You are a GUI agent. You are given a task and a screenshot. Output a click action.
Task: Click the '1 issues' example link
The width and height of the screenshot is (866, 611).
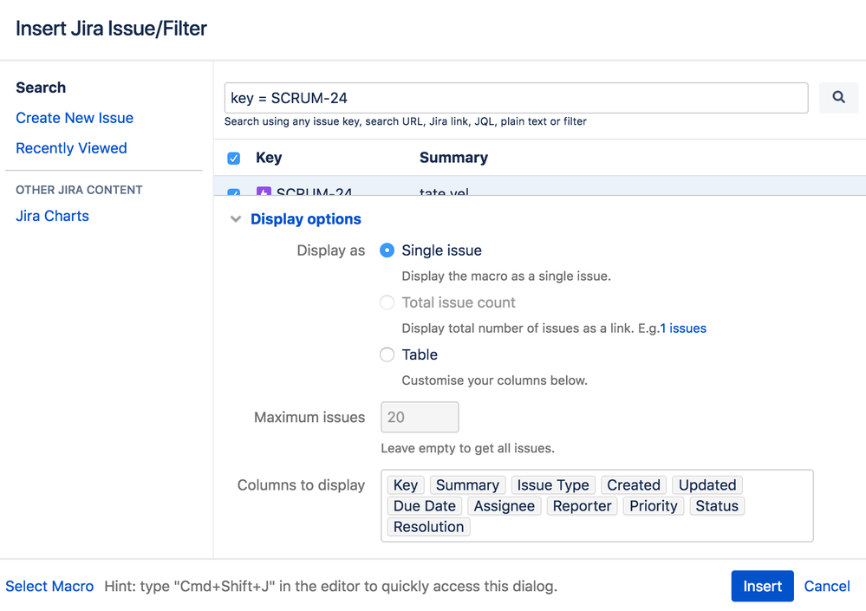pyautogui.click(x=683, y=328)
